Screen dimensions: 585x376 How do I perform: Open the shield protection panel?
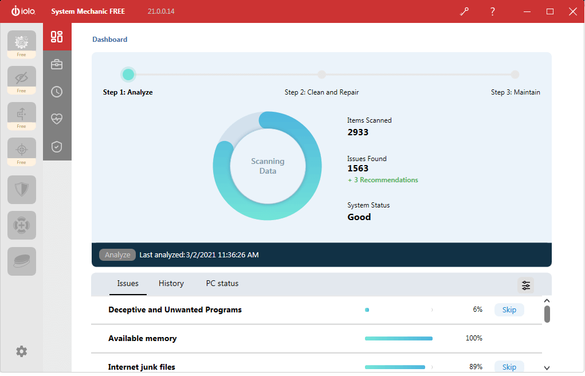(57, 146)
